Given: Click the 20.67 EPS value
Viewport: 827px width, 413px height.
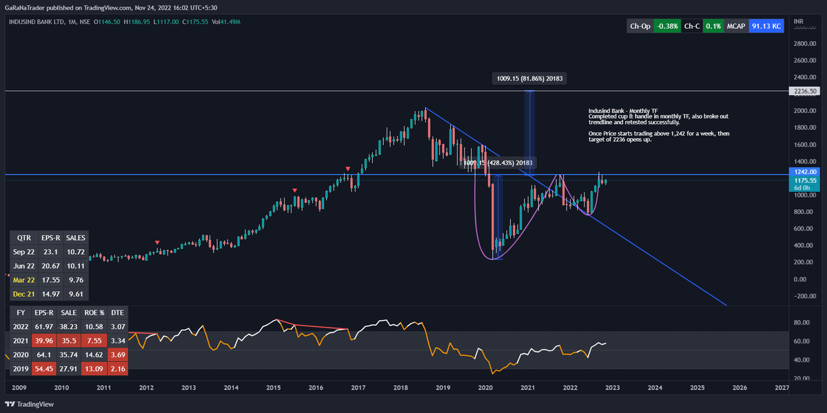Looking at the screenshot, I should 50,266.
